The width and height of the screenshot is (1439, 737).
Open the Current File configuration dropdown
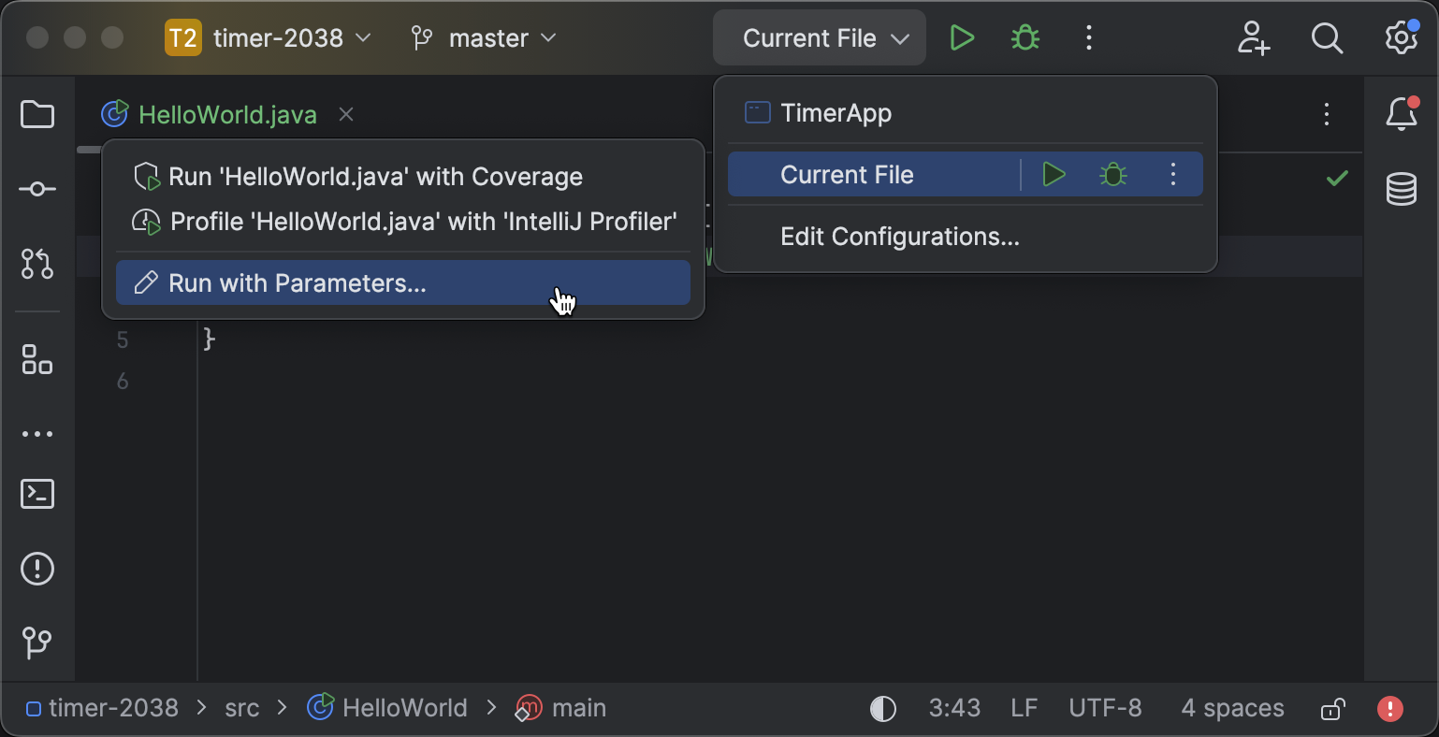[818, 37]
